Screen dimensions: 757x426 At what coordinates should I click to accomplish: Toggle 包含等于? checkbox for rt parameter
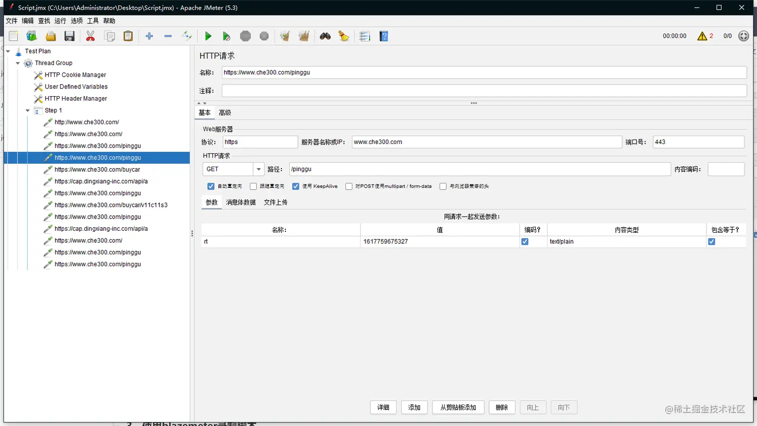(711, 241)
